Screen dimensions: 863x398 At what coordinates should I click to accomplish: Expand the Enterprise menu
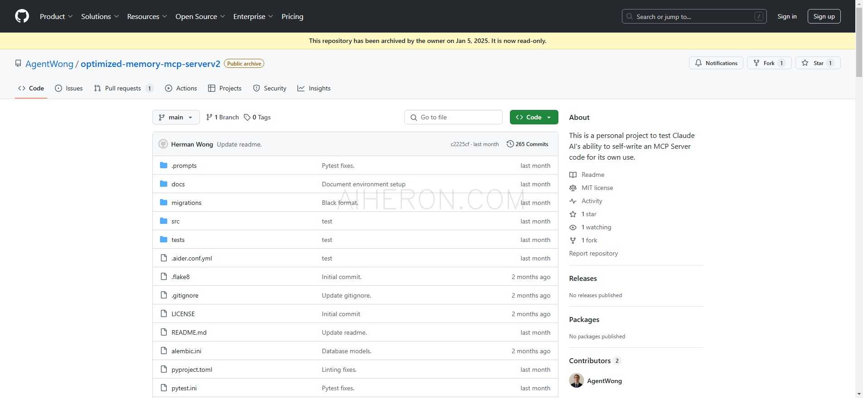253,16
